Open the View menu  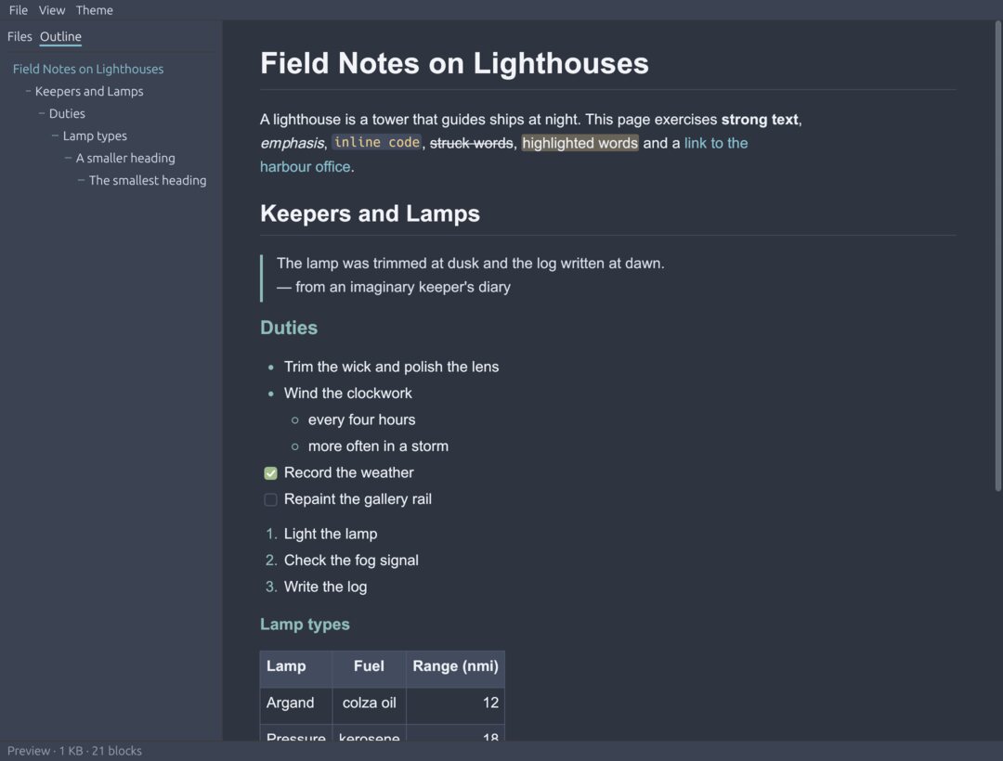tap(52, 10)
